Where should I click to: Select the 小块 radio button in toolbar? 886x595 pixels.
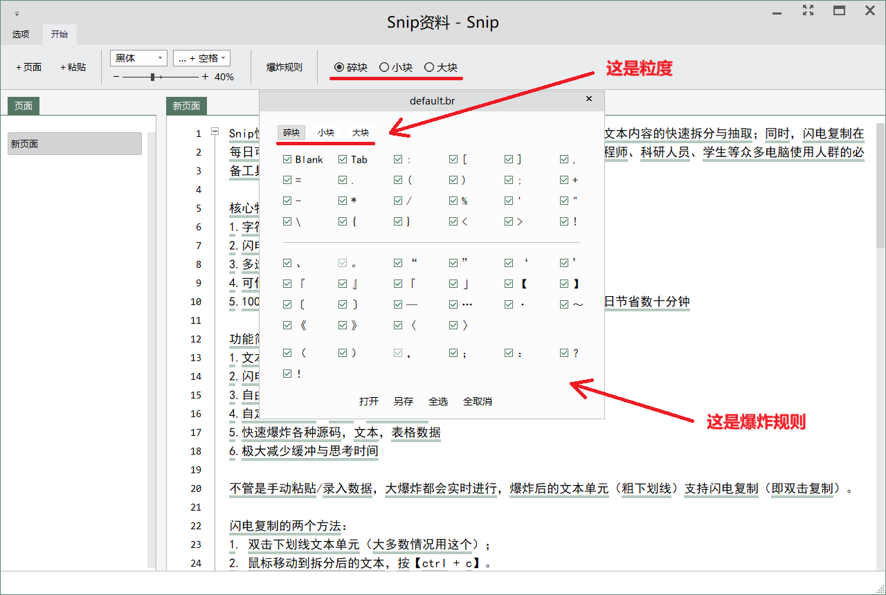(x=396, y=67)
